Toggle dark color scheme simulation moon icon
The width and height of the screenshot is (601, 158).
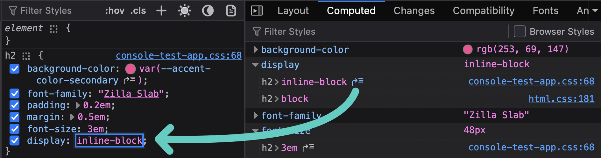click(208, 11)
